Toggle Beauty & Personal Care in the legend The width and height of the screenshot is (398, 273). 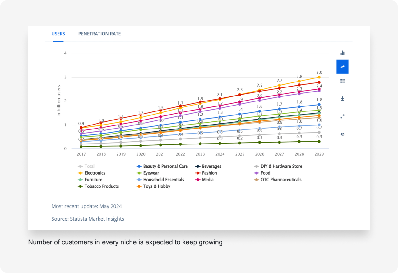165,166
